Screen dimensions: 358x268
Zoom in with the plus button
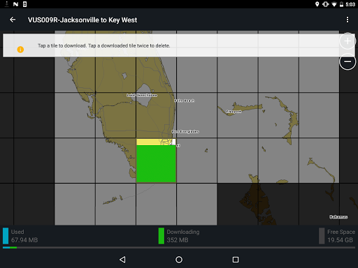pos(348,41)
